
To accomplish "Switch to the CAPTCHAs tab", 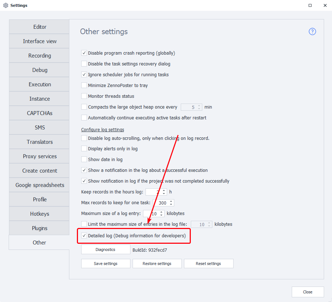I will 40,113.
